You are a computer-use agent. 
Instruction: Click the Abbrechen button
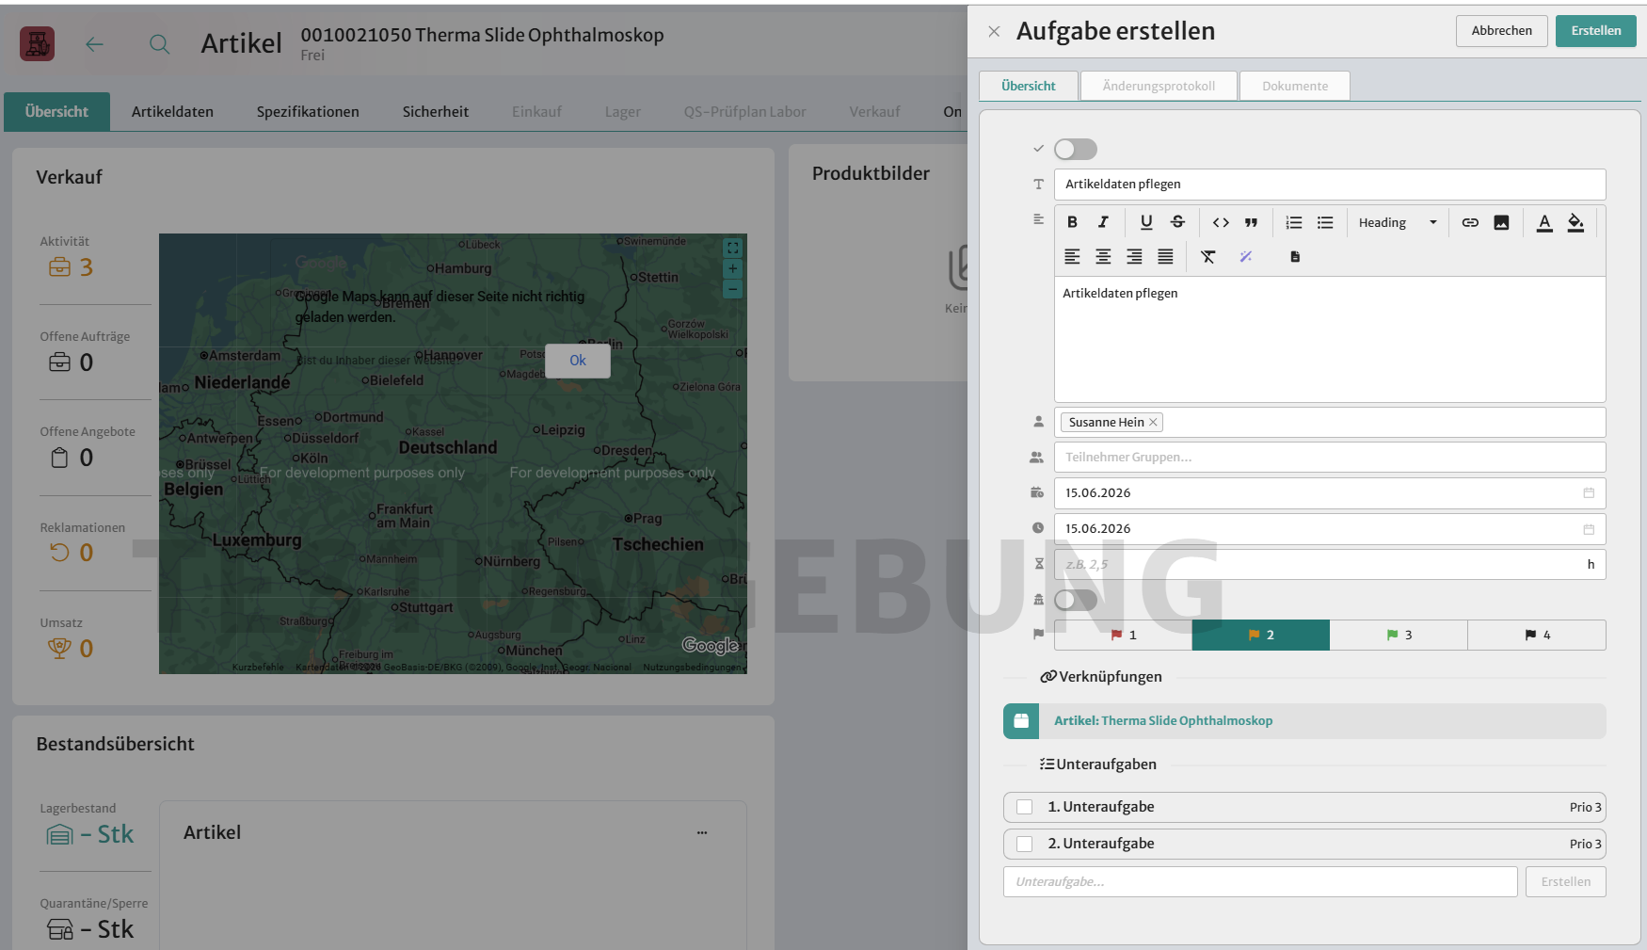coord(1502,31)
